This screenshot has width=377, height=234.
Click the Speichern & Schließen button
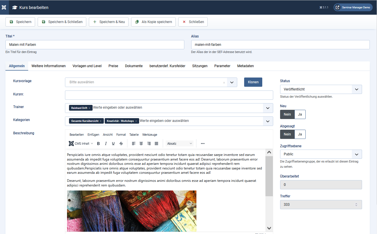(x=62, y=22)
